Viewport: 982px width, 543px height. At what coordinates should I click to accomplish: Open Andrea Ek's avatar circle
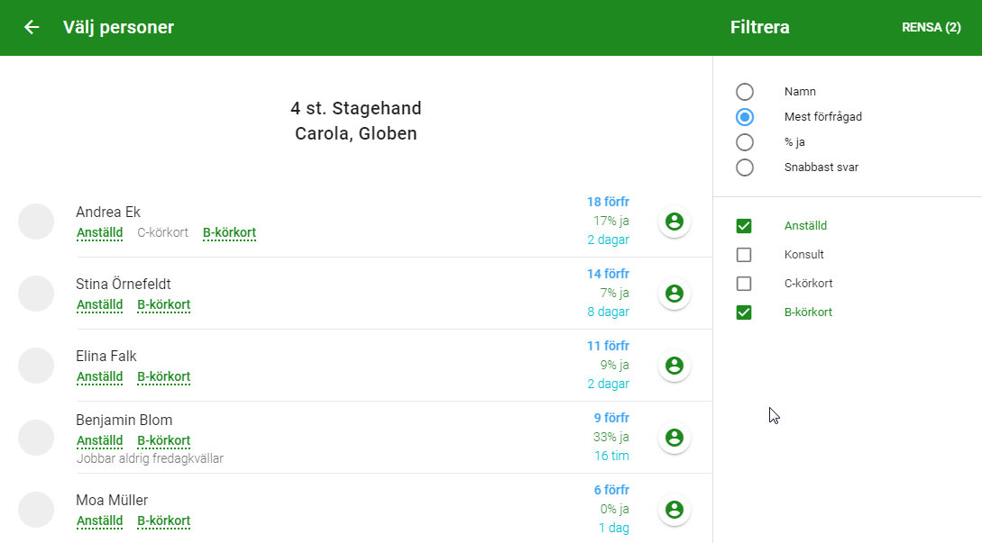[36, 222]
